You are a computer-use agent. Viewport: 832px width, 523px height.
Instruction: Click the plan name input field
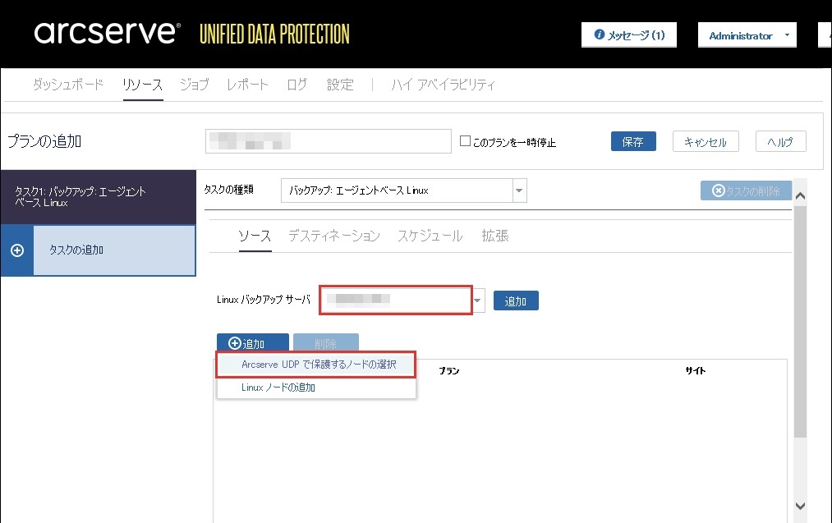click(x=329, y=141)
